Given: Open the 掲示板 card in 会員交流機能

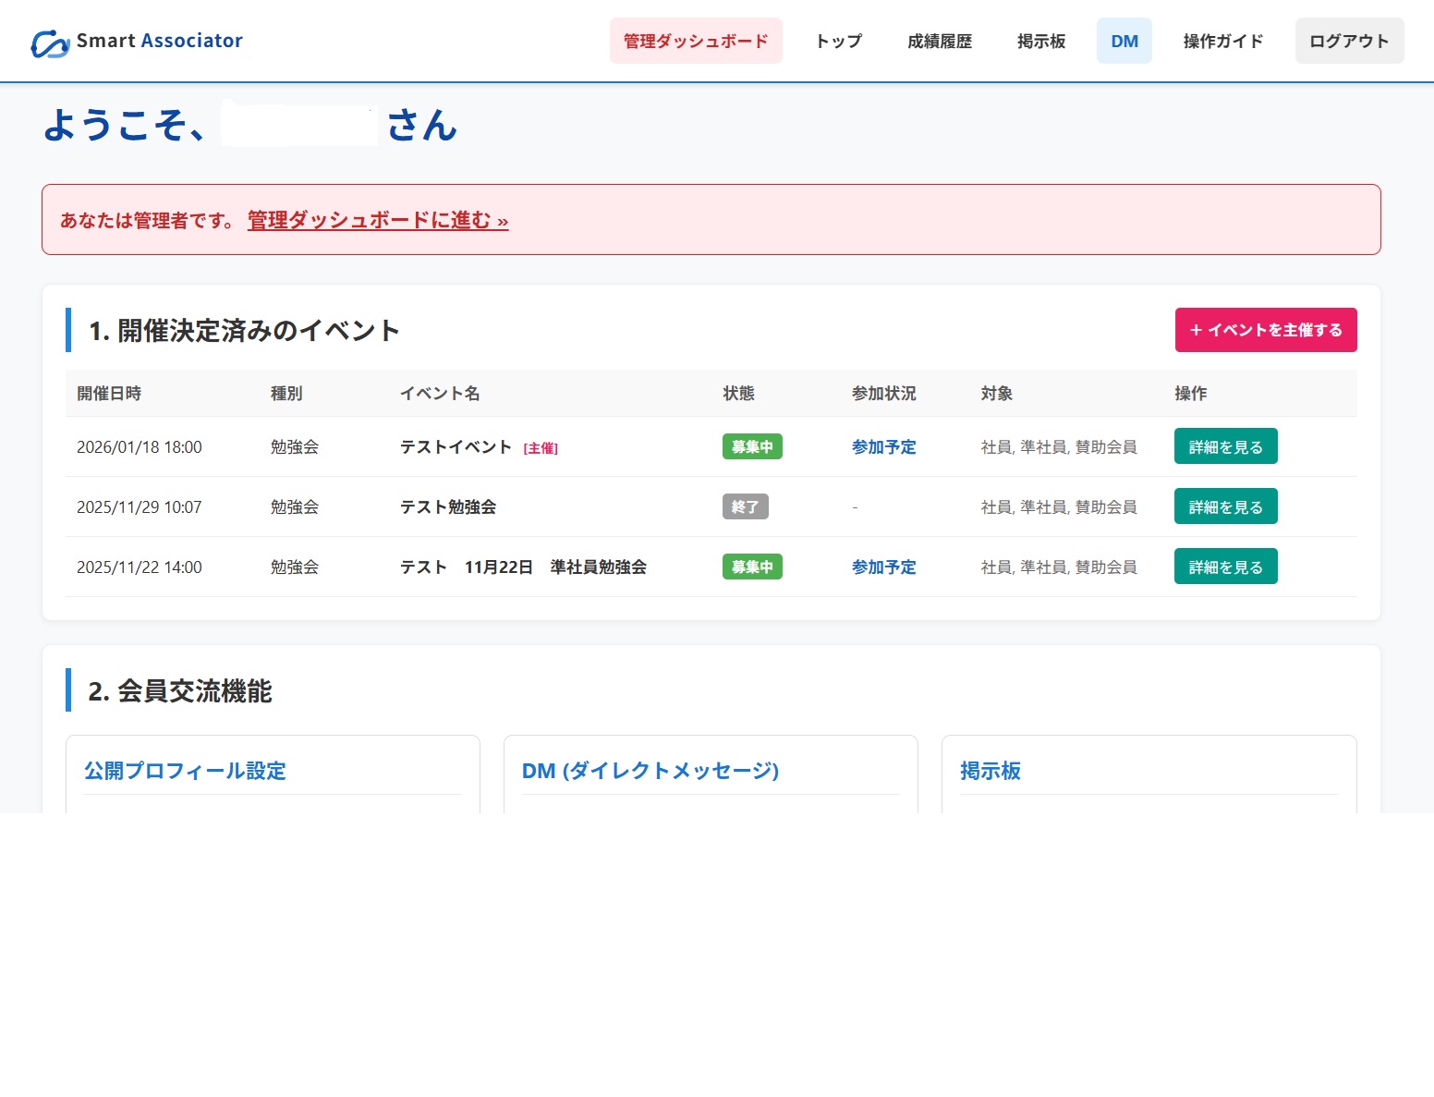Looking at the screenshot, I should click(x=990, y=771).
